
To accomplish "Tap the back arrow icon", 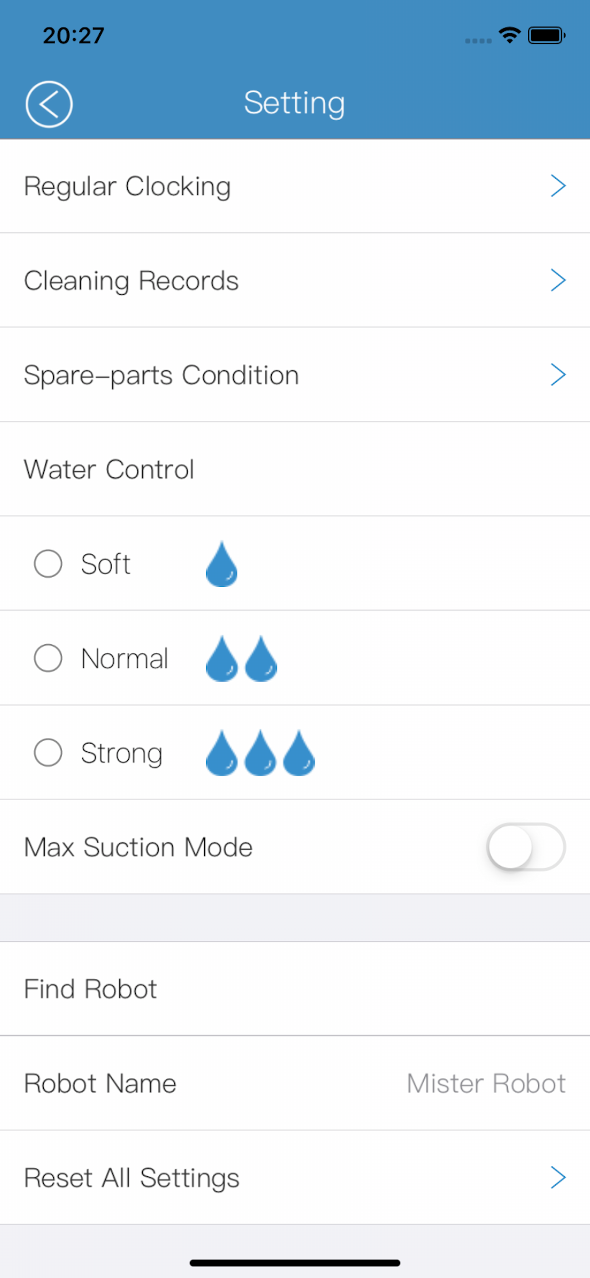I will 48,104.
